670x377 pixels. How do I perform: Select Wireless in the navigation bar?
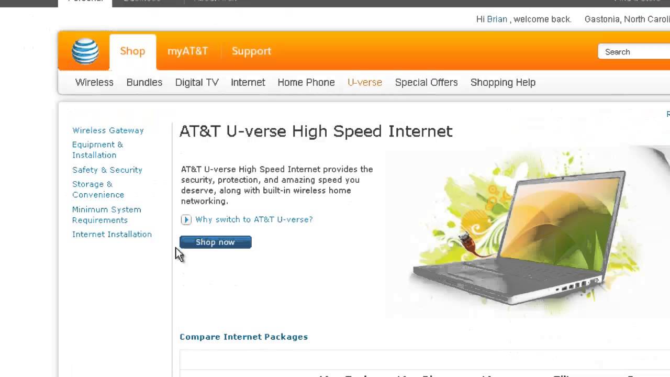94,82
